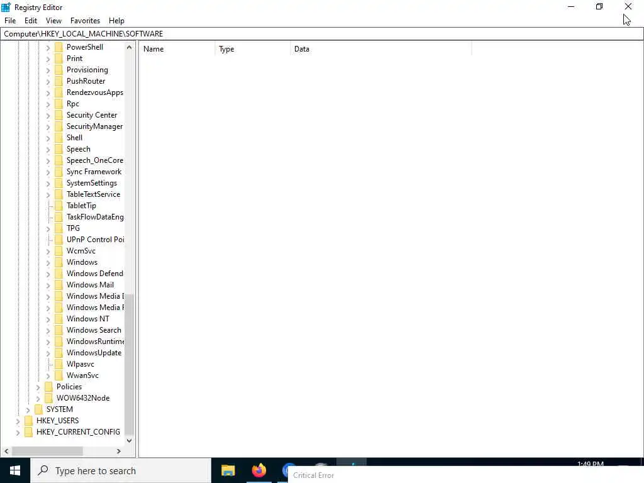Screen dimensions: 644x483
Task: Open File Explorer from the taskbar
Action: point(228,470)
